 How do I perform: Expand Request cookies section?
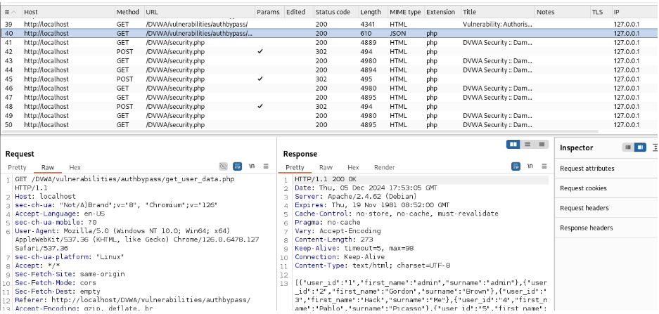(x=583, y=188)
